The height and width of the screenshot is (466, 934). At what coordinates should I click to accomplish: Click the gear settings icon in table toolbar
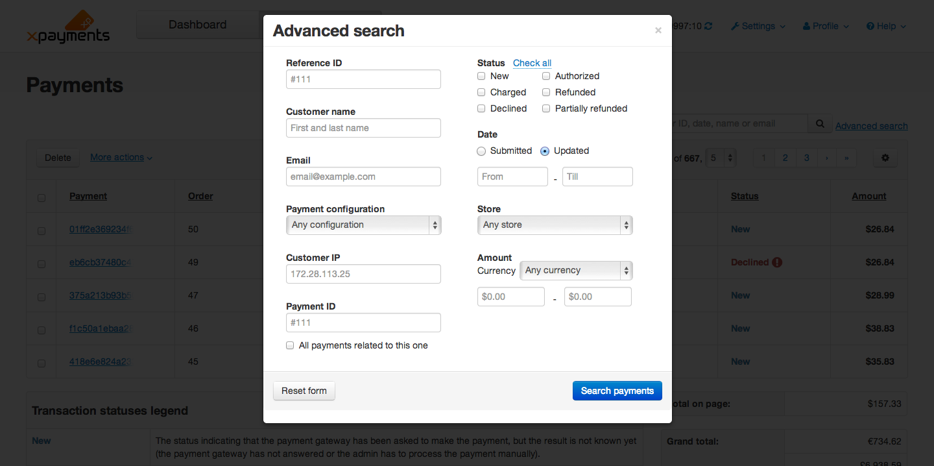(x=885, y=158)
